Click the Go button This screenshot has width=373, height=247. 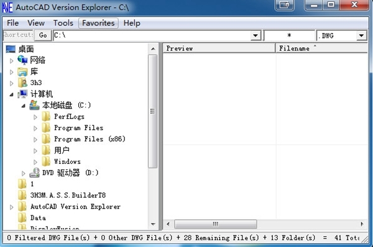click(x=43, y=35)
